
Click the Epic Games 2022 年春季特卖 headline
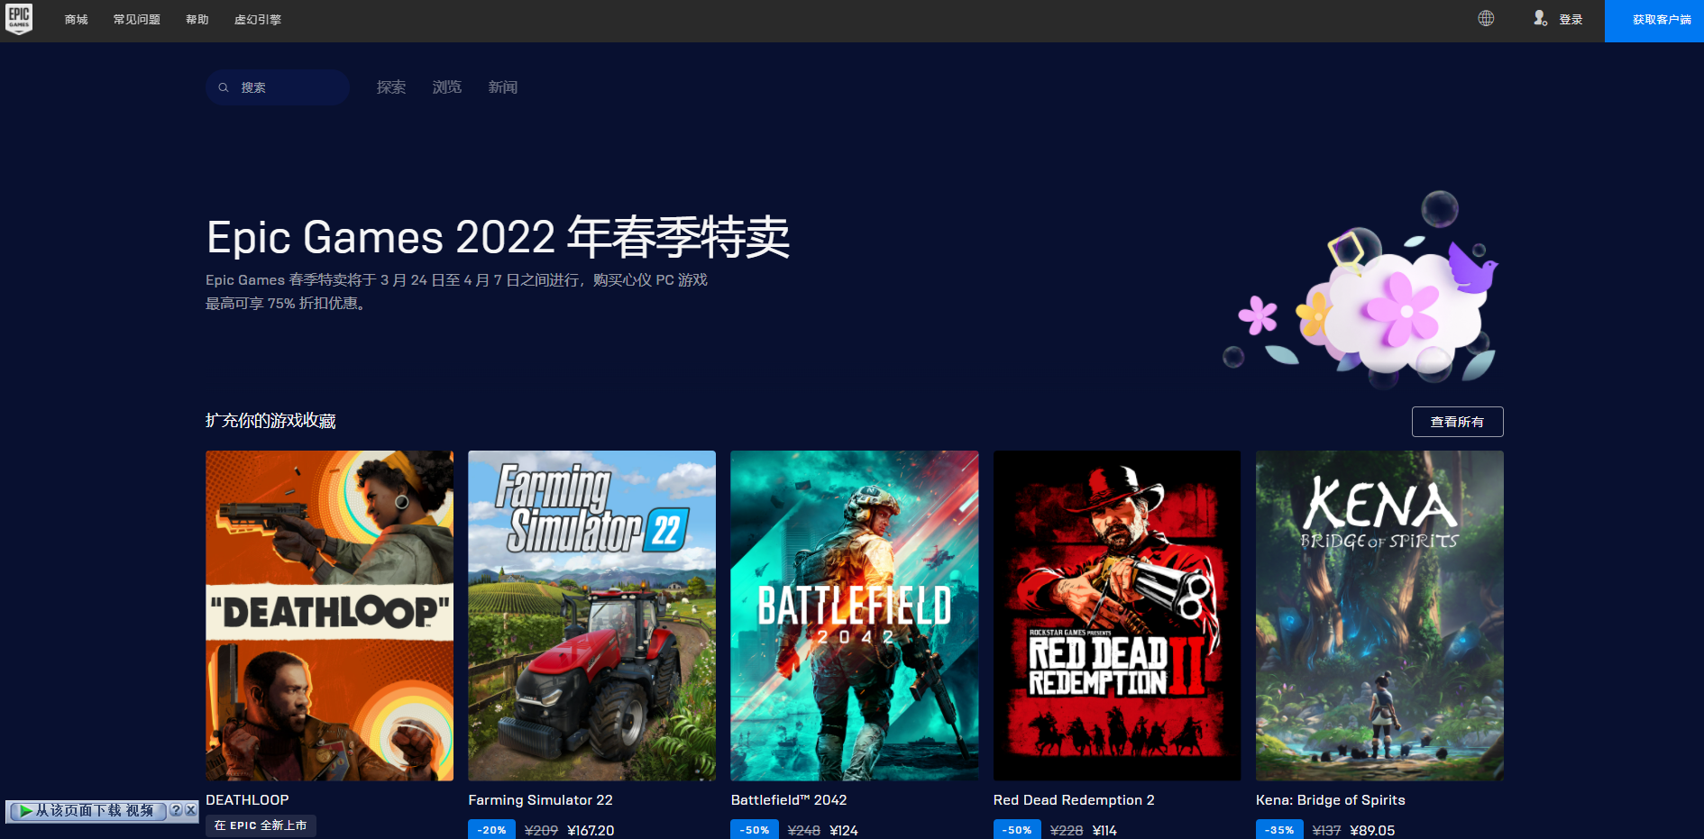(x=498, y=237)
